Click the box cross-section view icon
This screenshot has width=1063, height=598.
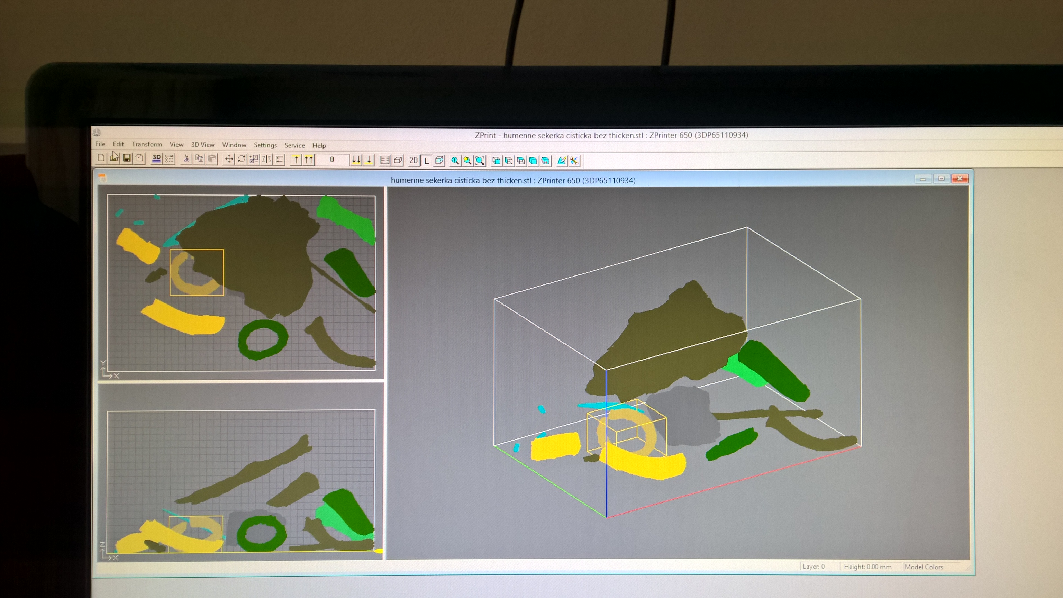point(398,160)
